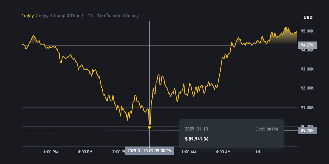Open the 3 Tháng chart view
Viewport: 329px width, 164px height.
75,16
